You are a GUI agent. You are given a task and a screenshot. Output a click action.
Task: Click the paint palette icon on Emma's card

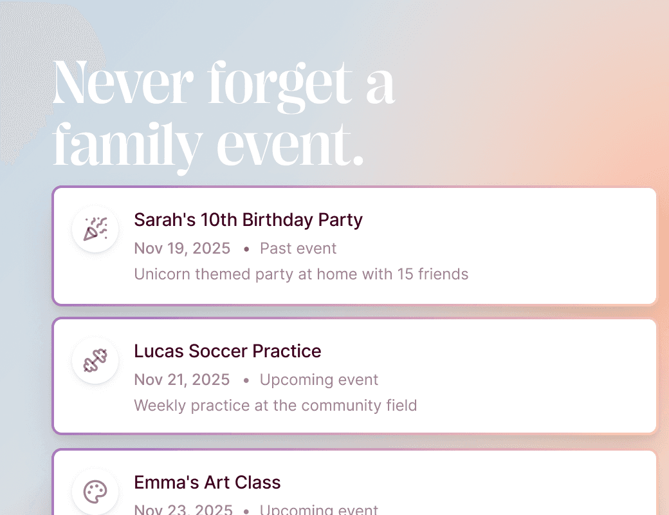click(x=95, y=492)
